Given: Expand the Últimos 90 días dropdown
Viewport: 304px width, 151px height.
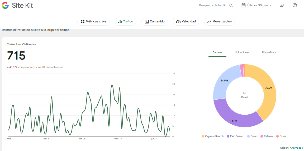Looking at the screenshot, I should pyautogui.click(x=257, y=6).
